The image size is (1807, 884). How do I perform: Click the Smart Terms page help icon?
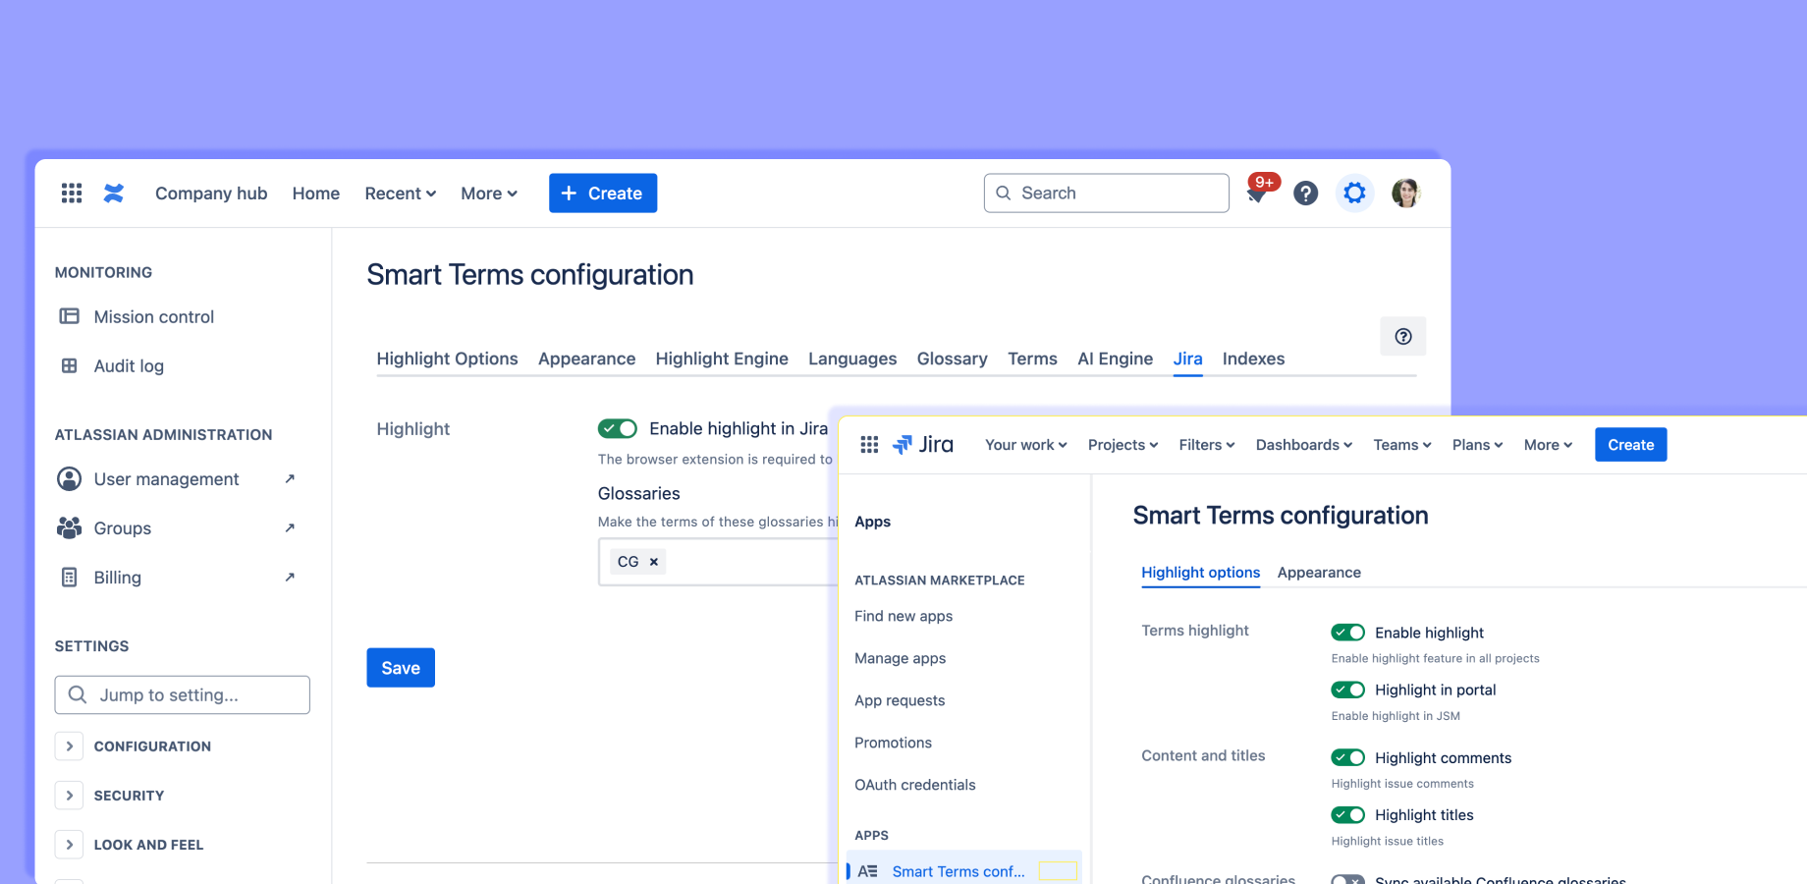1403,336
